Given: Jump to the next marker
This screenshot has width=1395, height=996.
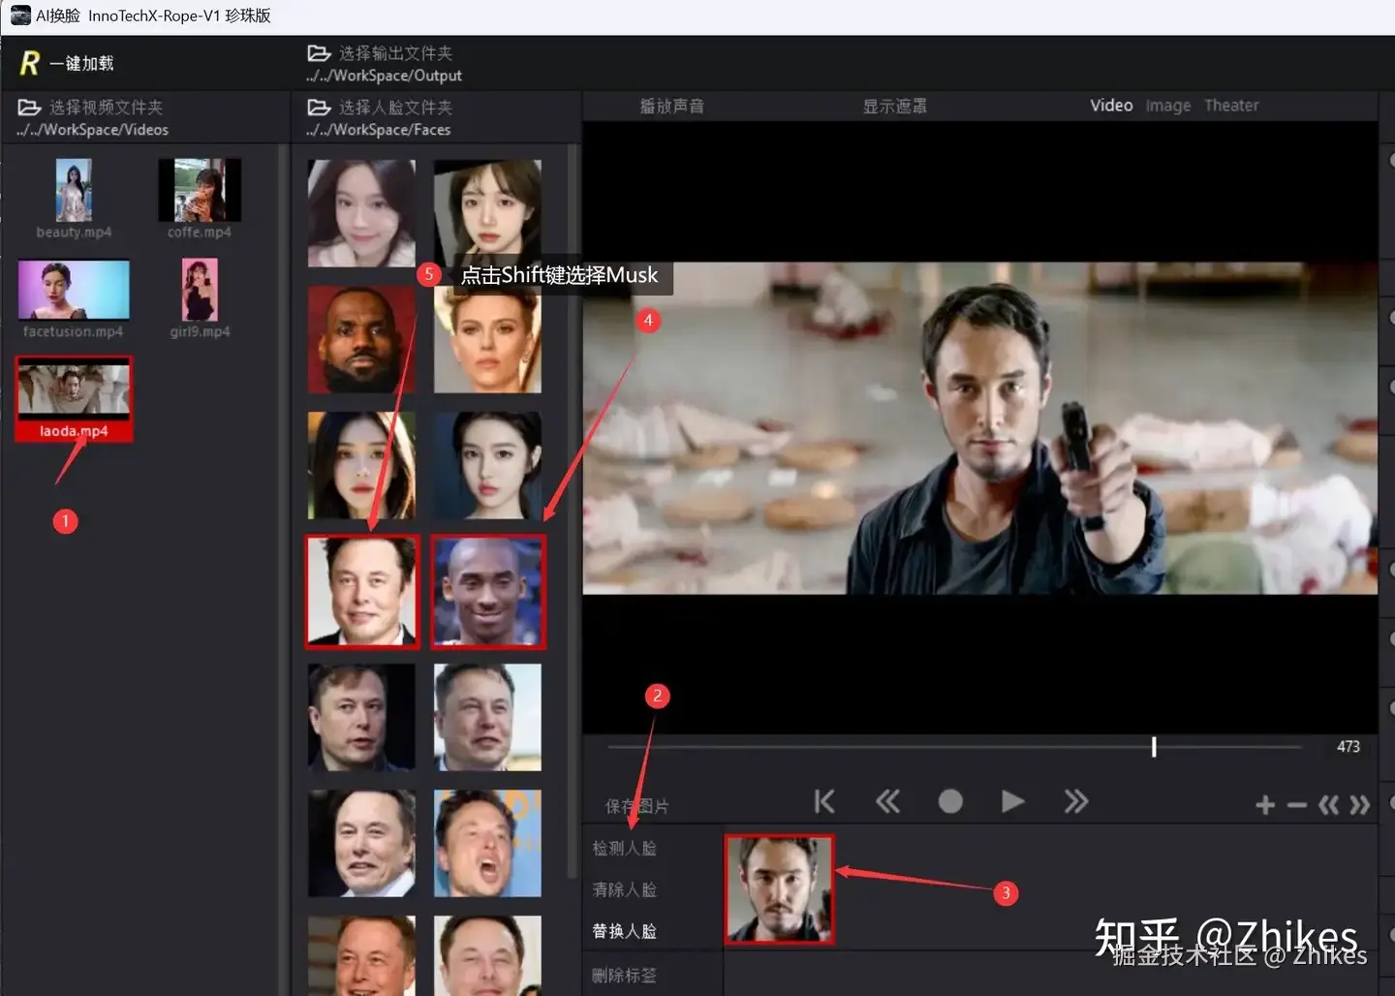Looking at the screenshot, I should [x=1360, y=805].
